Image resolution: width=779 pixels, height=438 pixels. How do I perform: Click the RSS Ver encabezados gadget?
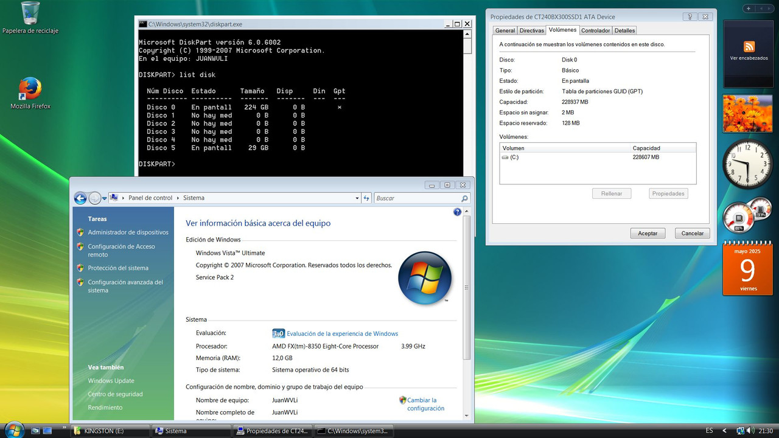click(749, 53)
